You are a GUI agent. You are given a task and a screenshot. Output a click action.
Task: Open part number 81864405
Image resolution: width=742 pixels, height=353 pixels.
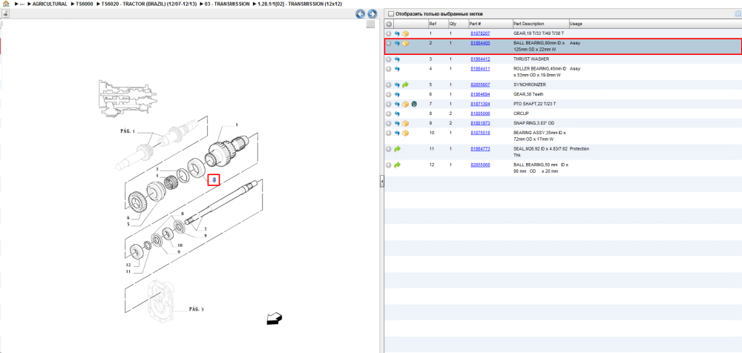tap(480, 43)
